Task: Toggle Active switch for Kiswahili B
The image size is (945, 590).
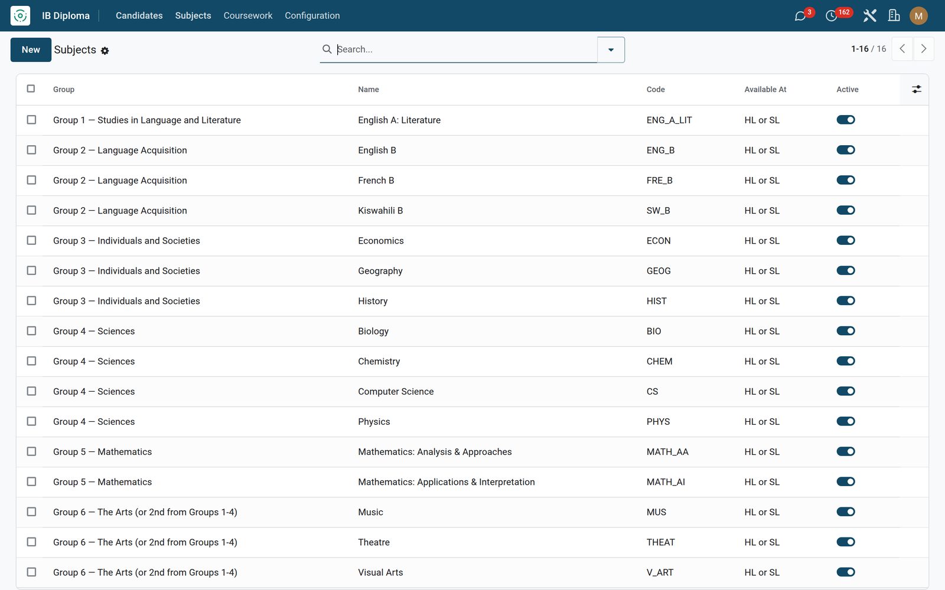Action: tap(846, 210)
